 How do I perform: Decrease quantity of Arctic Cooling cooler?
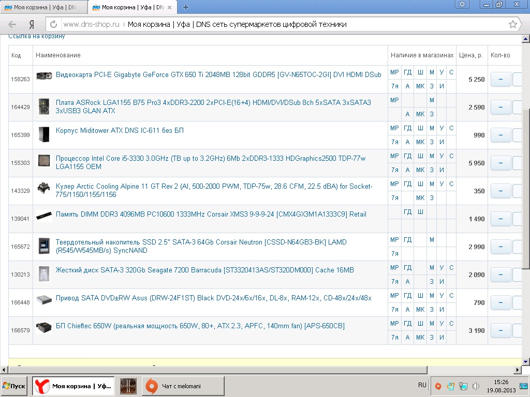[500, 191]
